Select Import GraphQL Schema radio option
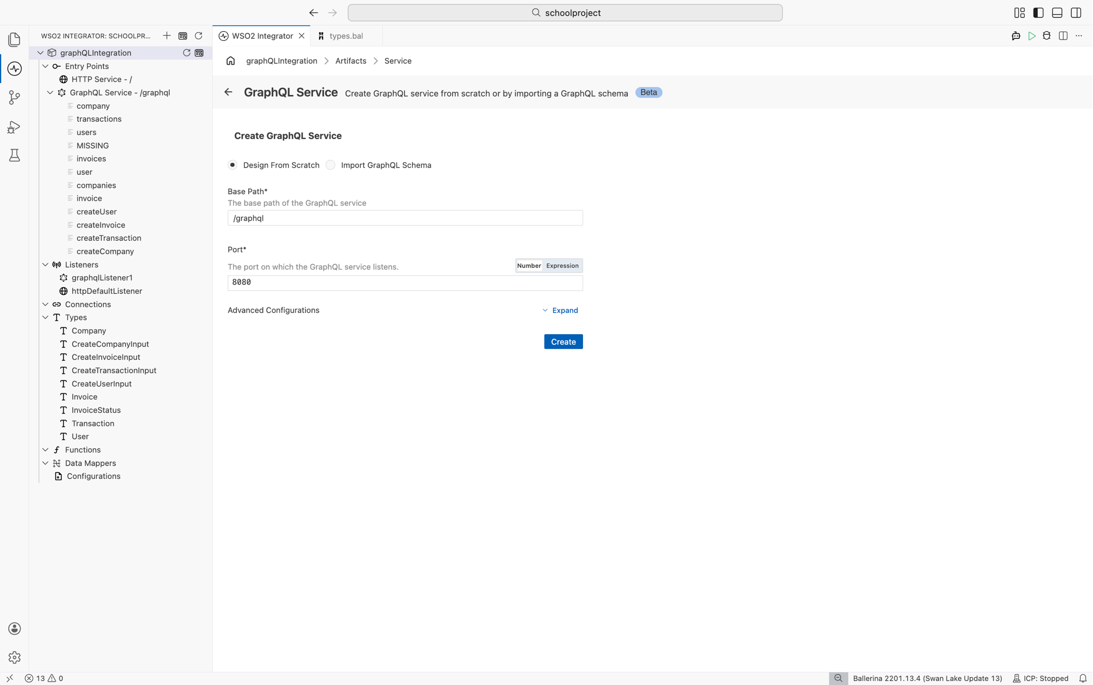1093x685 pixels. tap(330, 165)
